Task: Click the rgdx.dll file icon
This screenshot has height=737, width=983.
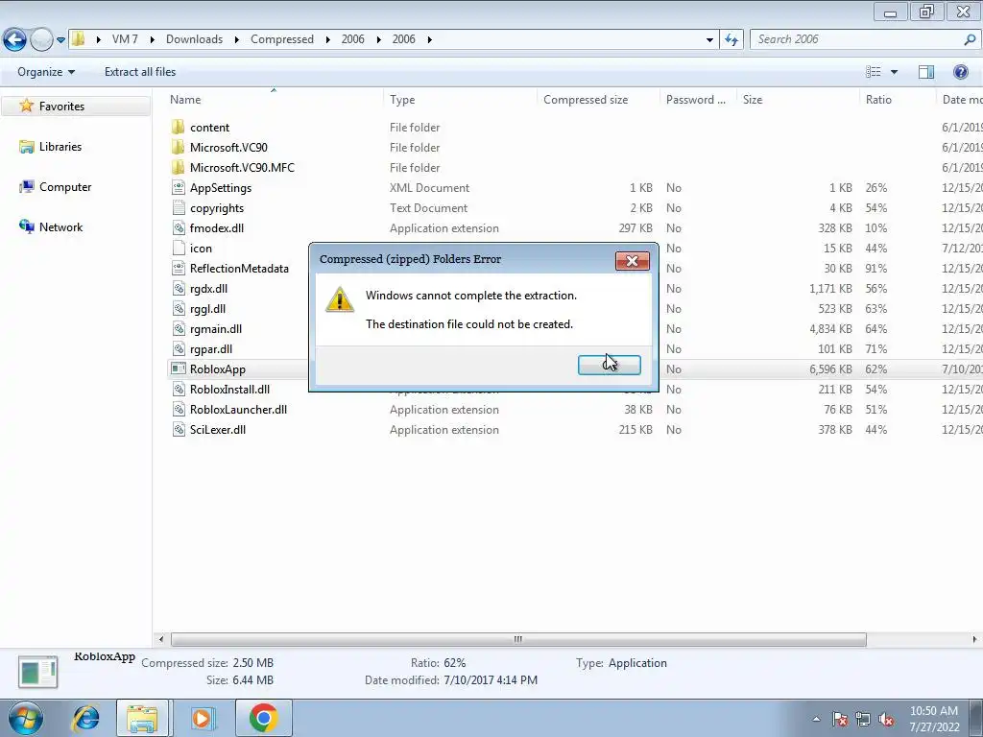Action: tap(179, 288)
